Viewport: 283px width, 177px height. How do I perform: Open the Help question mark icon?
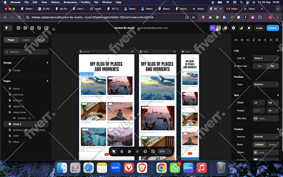click(145, 151)
